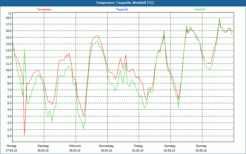
Task: Click the 6,0 y-axis value
Action: click(x=10, y=96)
